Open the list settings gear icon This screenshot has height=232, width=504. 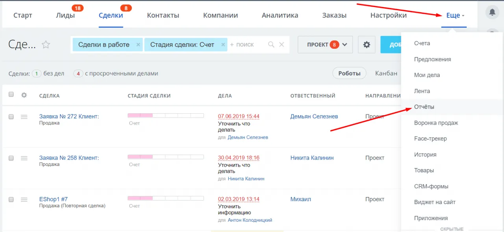coord(366,44)
